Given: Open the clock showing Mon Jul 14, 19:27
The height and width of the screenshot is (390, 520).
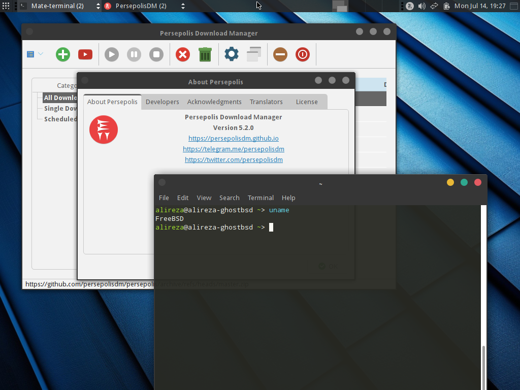Looking at the screenshot, I should 480,6.
